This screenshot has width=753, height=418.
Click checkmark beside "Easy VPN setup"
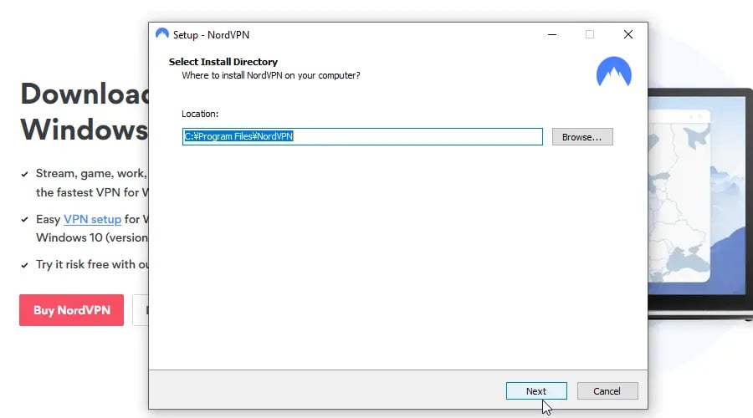[24, 220]
